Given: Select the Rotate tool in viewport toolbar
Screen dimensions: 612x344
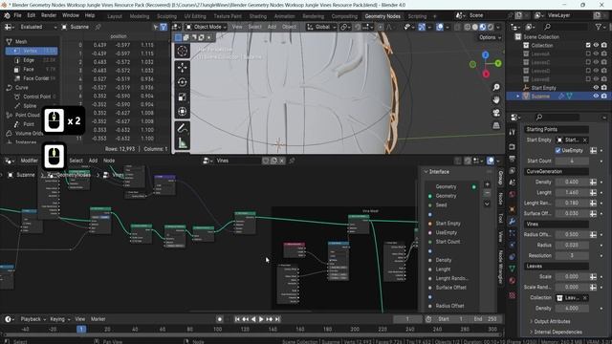Looking at the screenshot, I should click(x=182, y=82).
